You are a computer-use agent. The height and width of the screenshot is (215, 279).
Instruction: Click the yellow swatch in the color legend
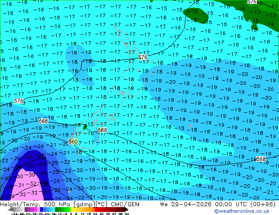(x=72, y=210)
